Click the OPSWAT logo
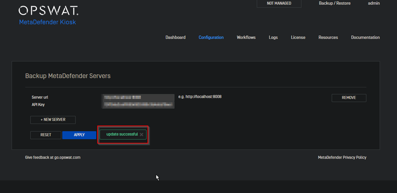Screen dimensions: 397x193 [x=48, y=11]
